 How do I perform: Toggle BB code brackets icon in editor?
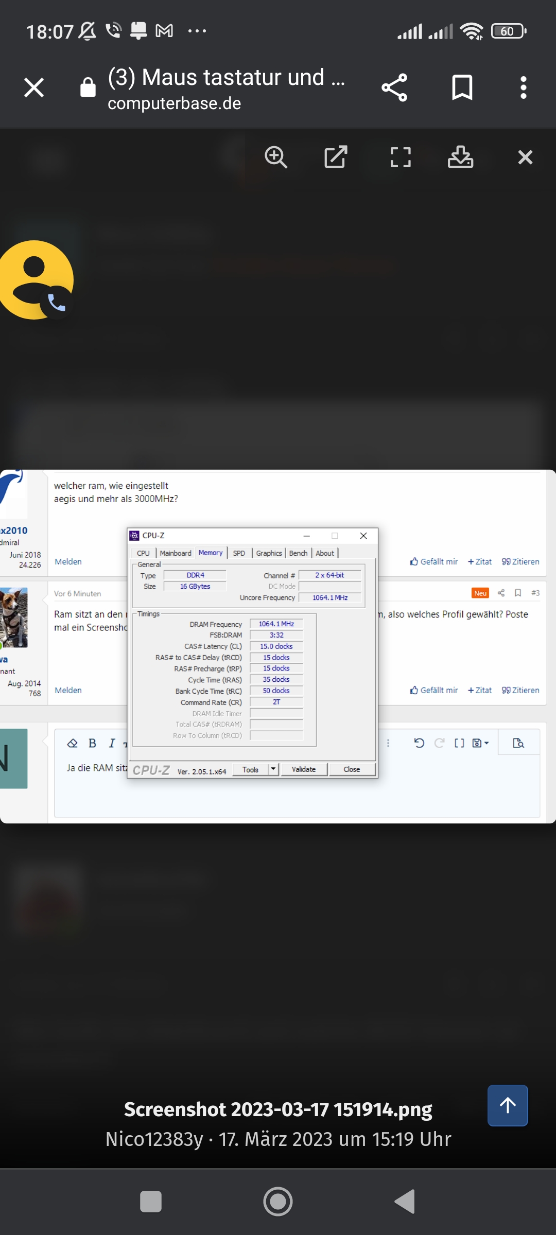(459, 743)
